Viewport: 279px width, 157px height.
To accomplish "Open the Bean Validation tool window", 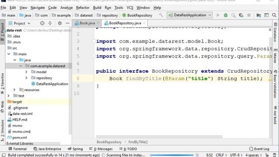I will click(275, 84).
